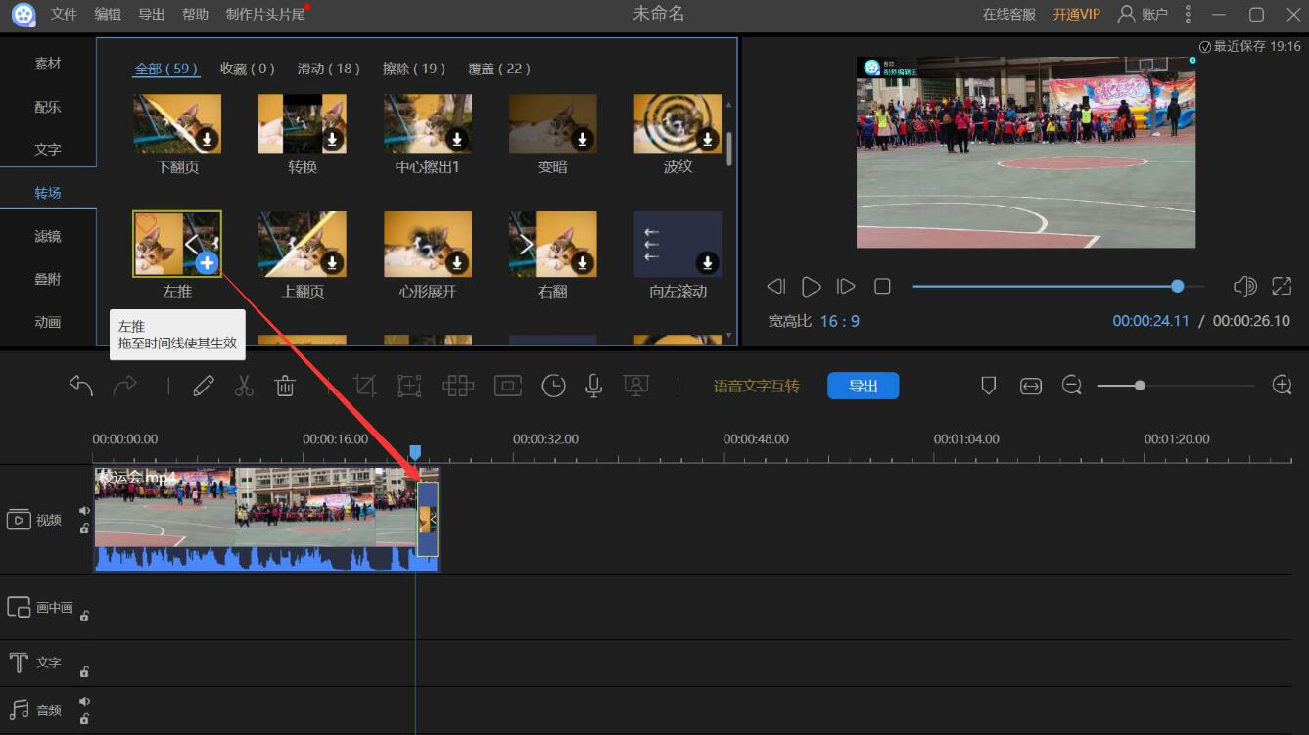1309x735 pixels.
Task: Download the 波纹 transition effect
Action: pos(708,140)
